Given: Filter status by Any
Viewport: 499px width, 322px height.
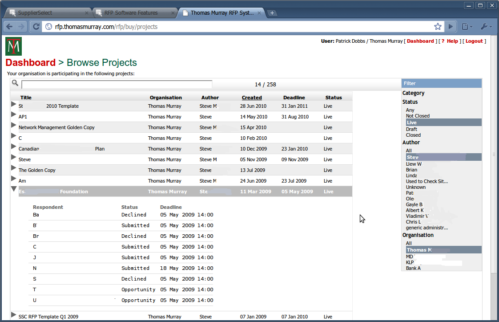Looking at the screenshot, I should click(410, 110).
